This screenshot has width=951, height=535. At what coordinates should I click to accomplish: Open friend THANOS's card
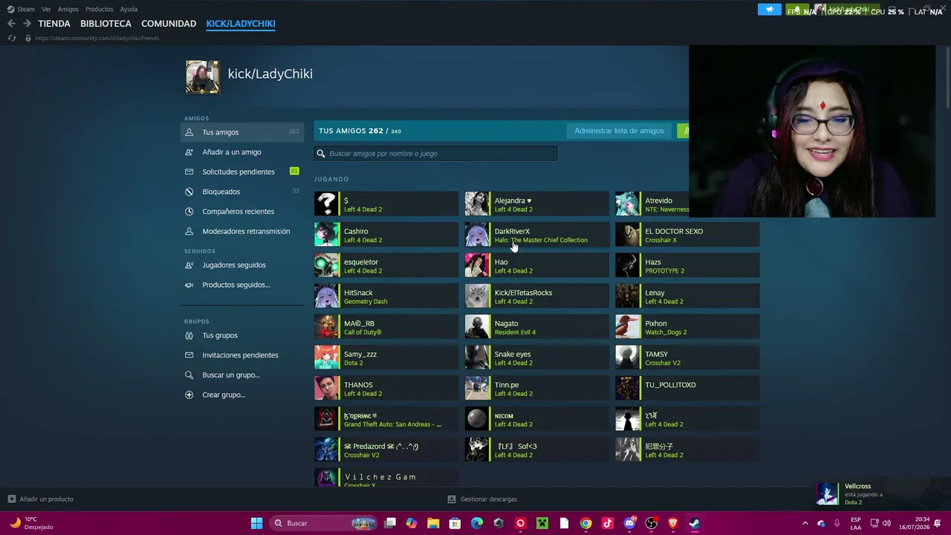tap(386, 388)
